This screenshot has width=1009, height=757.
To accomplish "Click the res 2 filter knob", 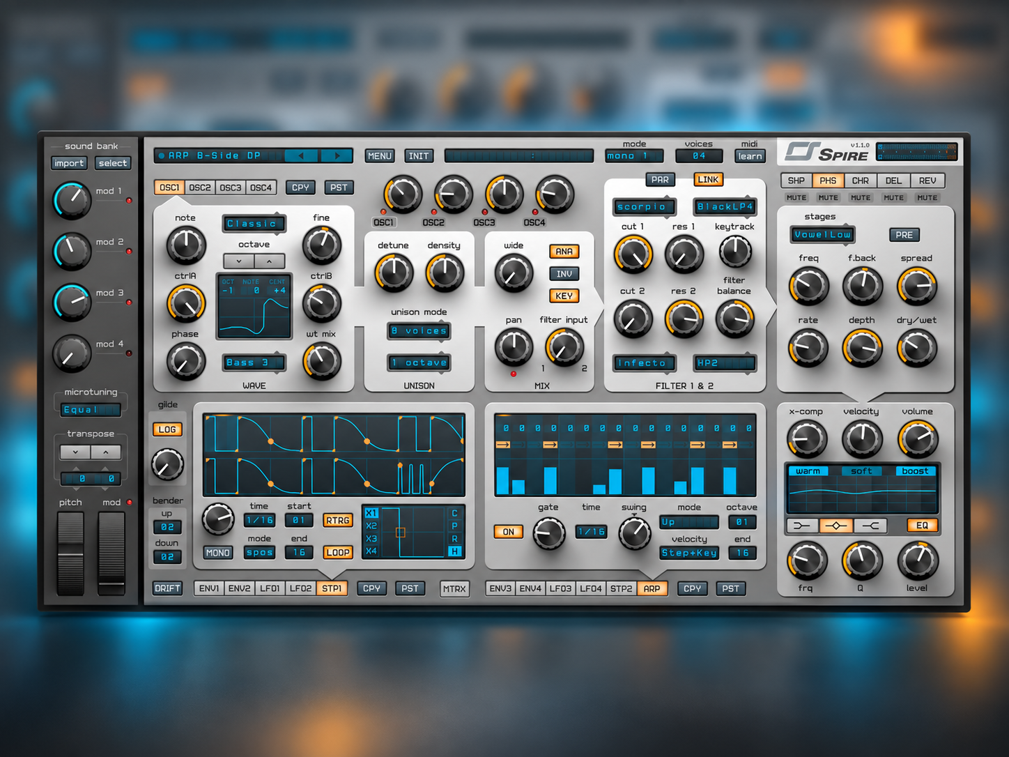I will pyautogui.click(x=684, y=319).
